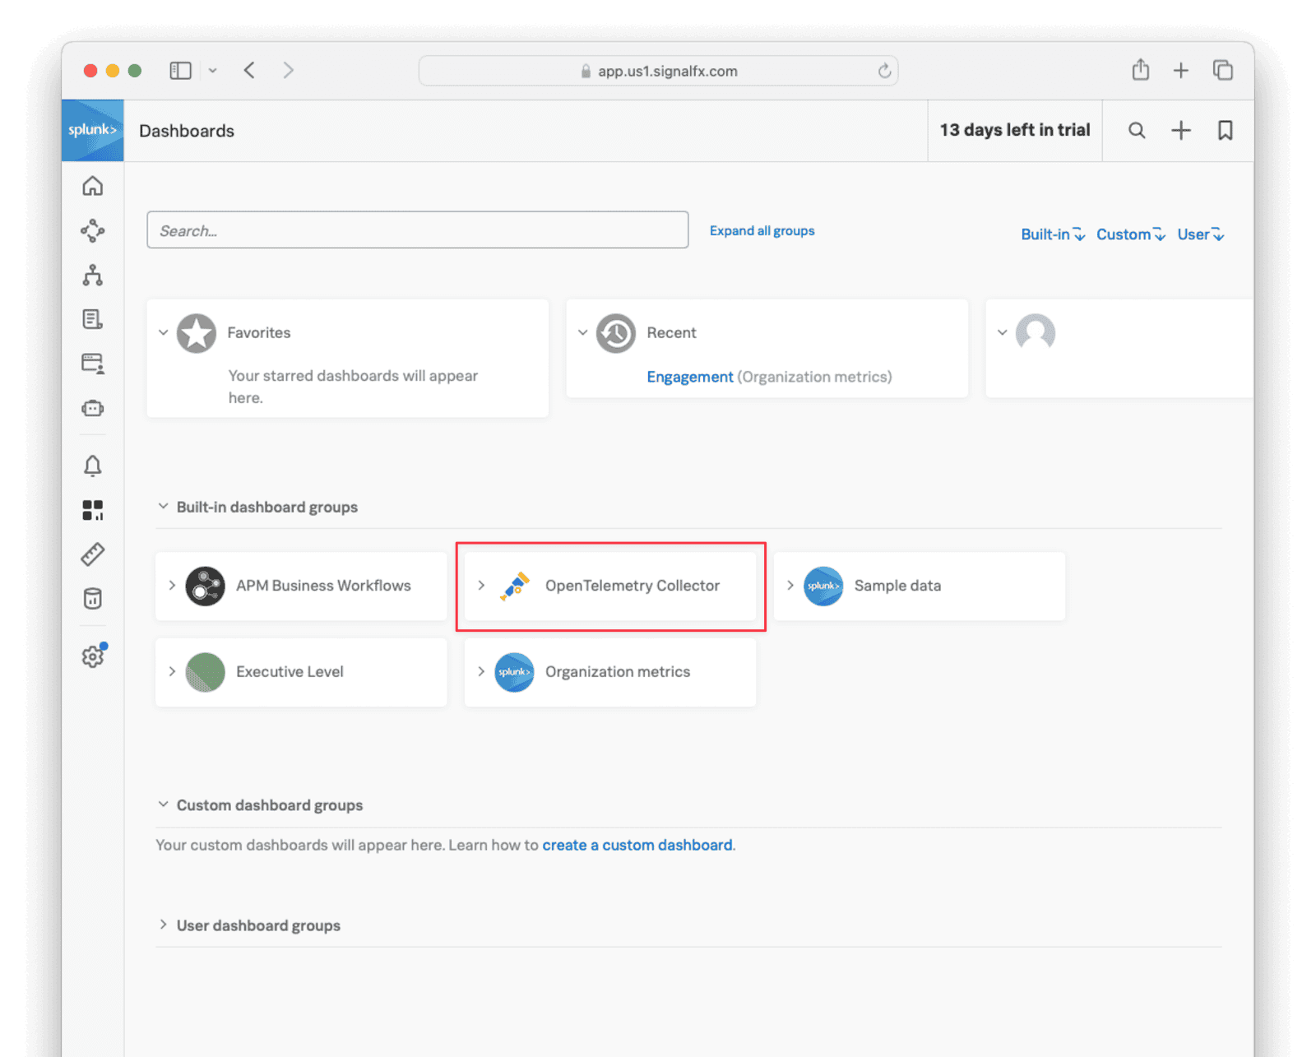Reload the page in Safari

coord(884,71)
